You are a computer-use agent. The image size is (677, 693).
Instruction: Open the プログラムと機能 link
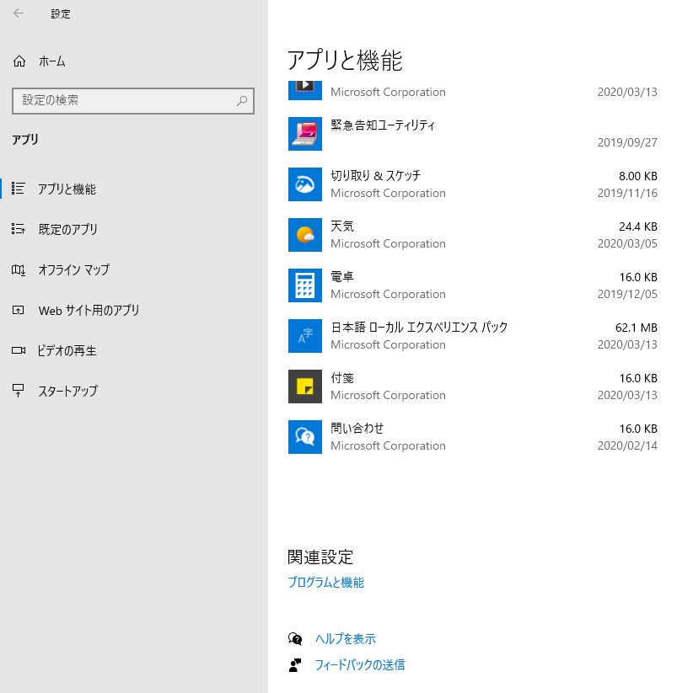click(326, 582)
